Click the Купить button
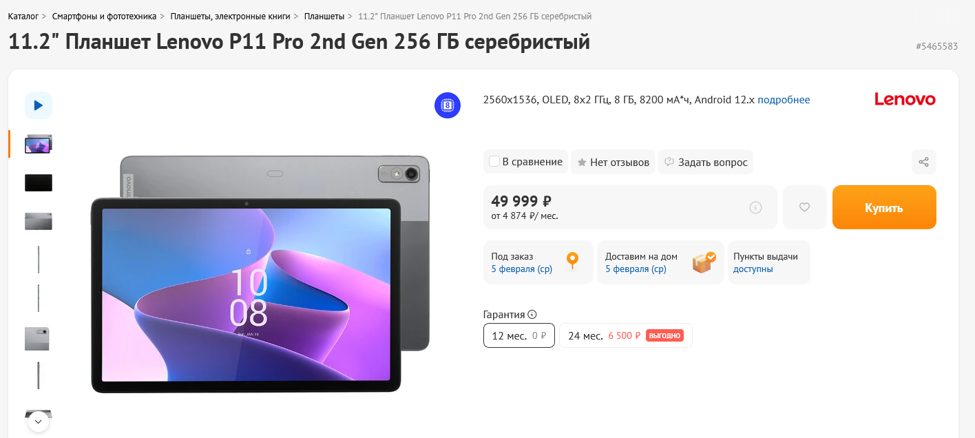Image resolution: width=975 pixels, height=438 pixels. pos(884,207)
